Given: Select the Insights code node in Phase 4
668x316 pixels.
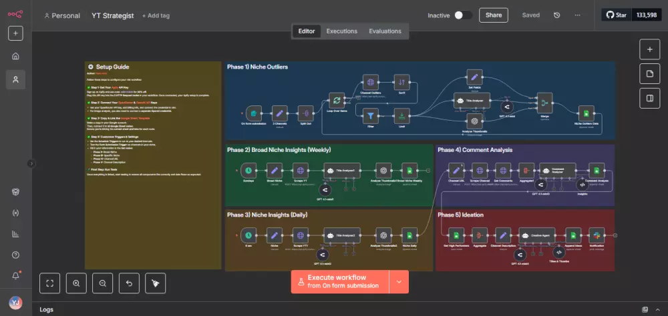Looking at the screenshot, I should 582,185.
